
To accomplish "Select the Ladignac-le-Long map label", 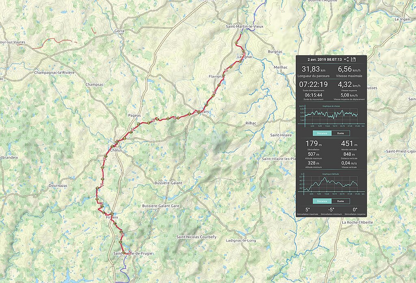I will [x=241, y=240].
